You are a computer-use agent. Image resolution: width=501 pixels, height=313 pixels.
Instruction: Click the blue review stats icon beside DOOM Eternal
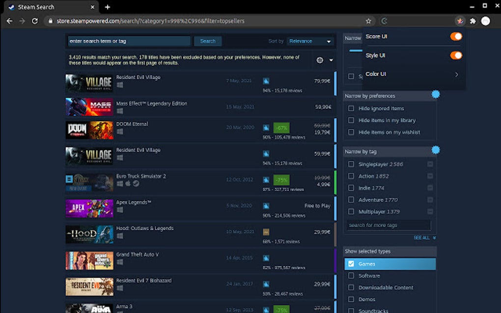click(266, 127)
